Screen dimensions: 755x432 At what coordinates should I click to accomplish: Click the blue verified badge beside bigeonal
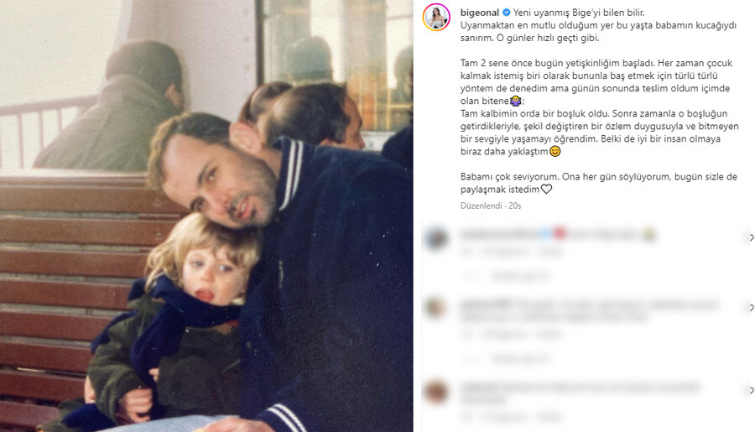(506, 13)
